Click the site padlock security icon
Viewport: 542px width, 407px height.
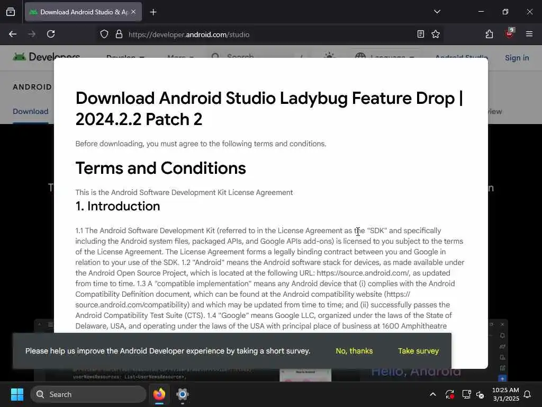click(119, 34)
